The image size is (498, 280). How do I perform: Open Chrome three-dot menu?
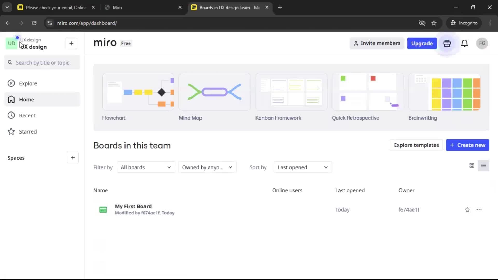point(490,23)
